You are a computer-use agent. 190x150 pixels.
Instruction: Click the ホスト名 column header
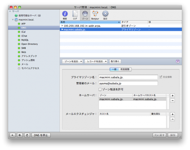click(x=124, y=114)
